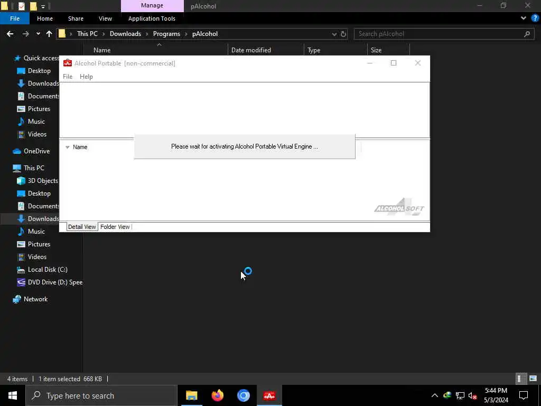Open the notification center icon
The image size is (541, 406).
coord(524,395)
